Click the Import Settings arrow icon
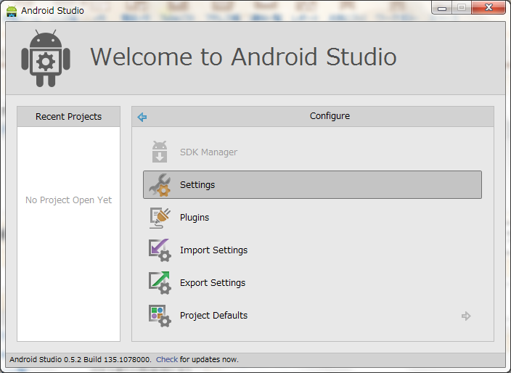The image size is (511, 373). [x=160, y=250]
